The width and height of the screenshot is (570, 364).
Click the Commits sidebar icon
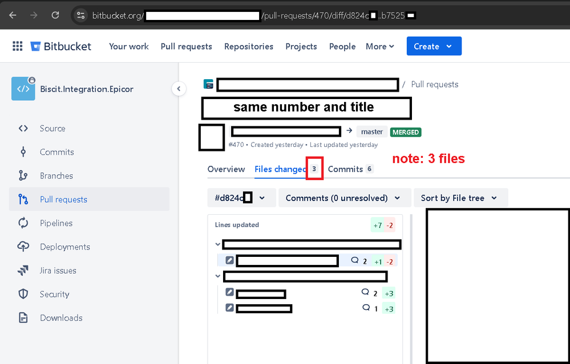click(x=23, y=152)
